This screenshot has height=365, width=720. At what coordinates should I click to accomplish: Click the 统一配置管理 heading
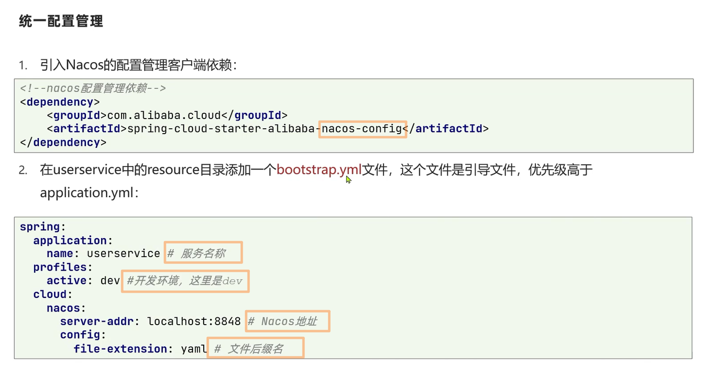point(59,21)
